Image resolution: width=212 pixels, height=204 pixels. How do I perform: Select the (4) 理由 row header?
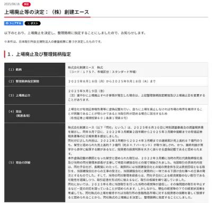[x=35, y=114]
